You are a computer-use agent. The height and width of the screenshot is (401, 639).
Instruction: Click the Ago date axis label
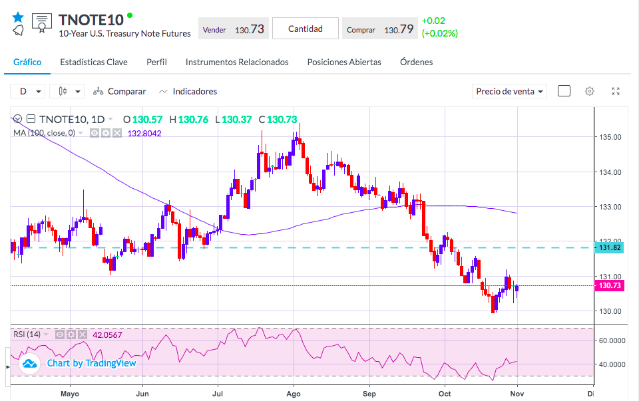[x=294, y=394]
